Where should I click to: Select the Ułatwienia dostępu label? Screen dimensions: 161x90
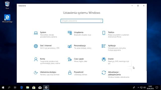[x=48, y=72]
